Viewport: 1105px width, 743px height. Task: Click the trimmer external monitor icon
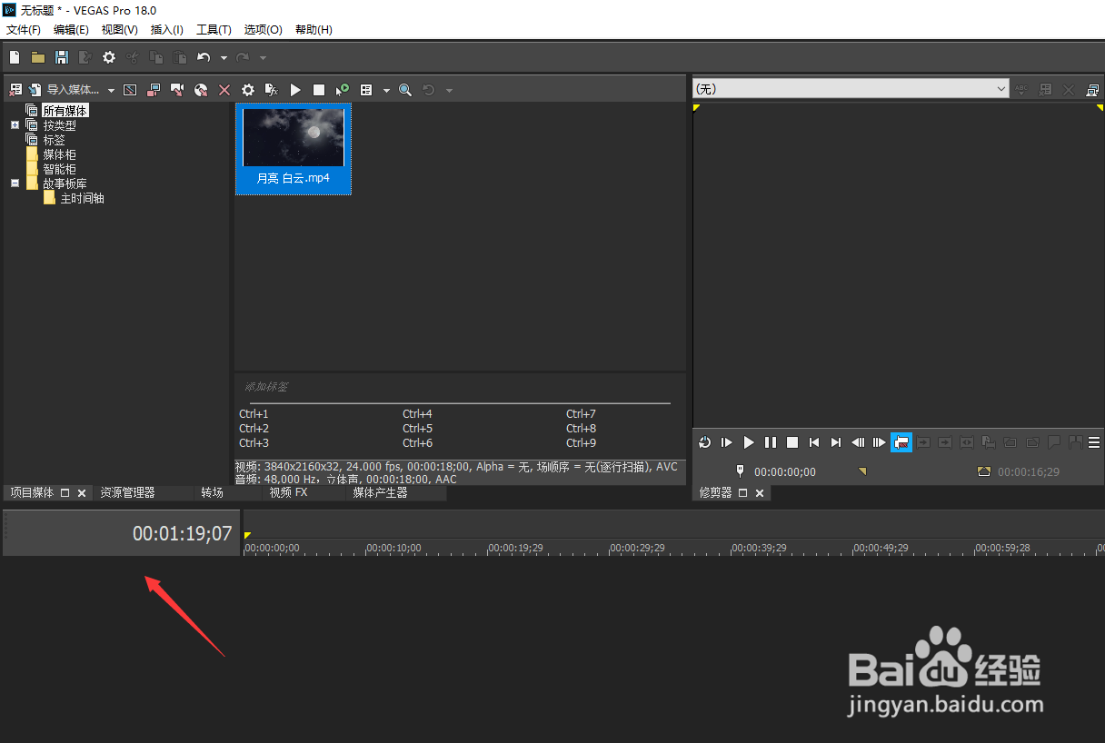pyautogui.click(x=1092, y=90)
